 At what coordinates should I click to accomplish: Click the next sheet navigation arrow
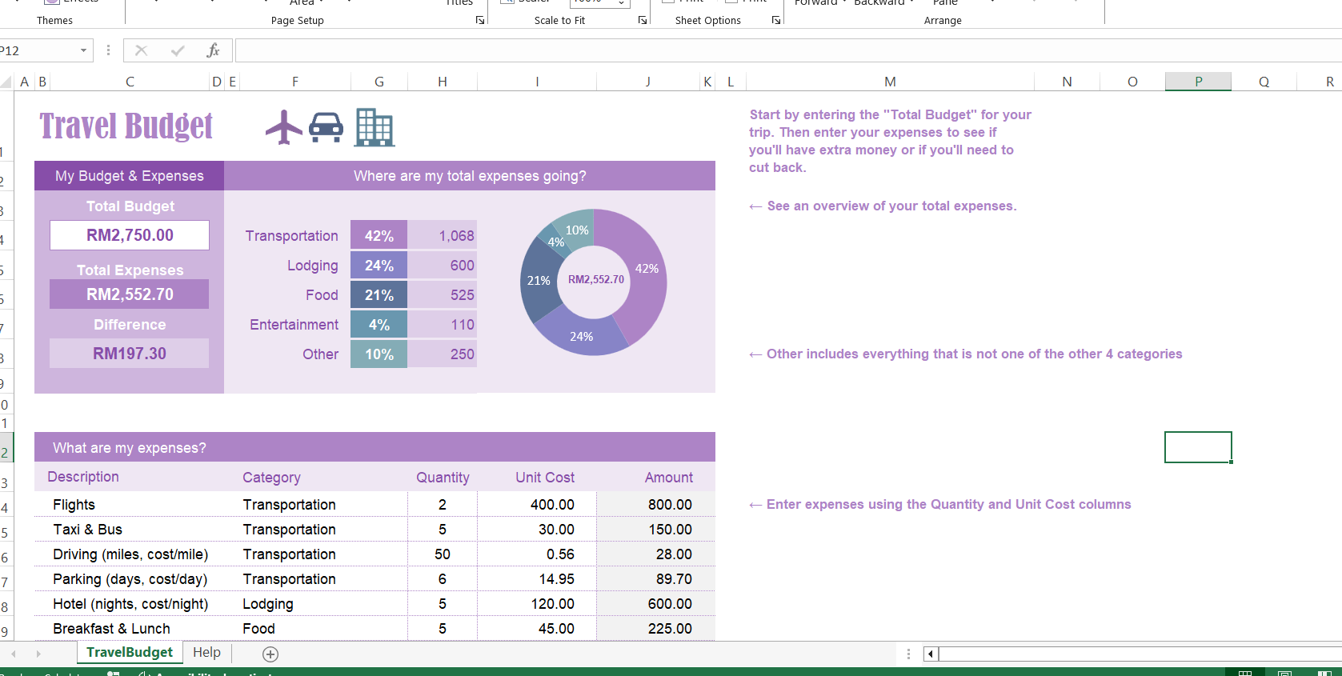(38, 654)
